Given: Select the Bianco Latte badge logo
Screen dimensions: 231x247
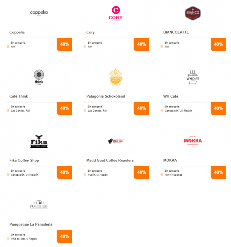Looking at the screenshot, I should pyautogui.click(x=193, y=13).
